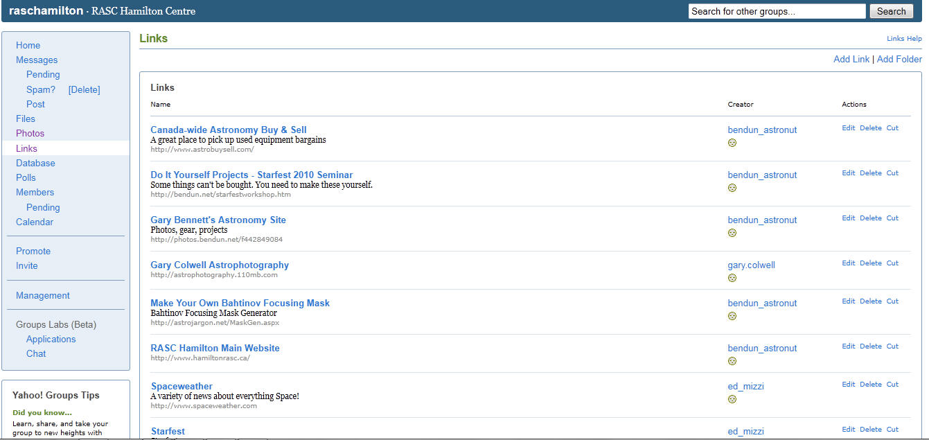The height and width of the screenshot is (440, 929).
Task: Click the smiley icon in the RASC Hamilton Main Website row
Action: coord(732,361)
